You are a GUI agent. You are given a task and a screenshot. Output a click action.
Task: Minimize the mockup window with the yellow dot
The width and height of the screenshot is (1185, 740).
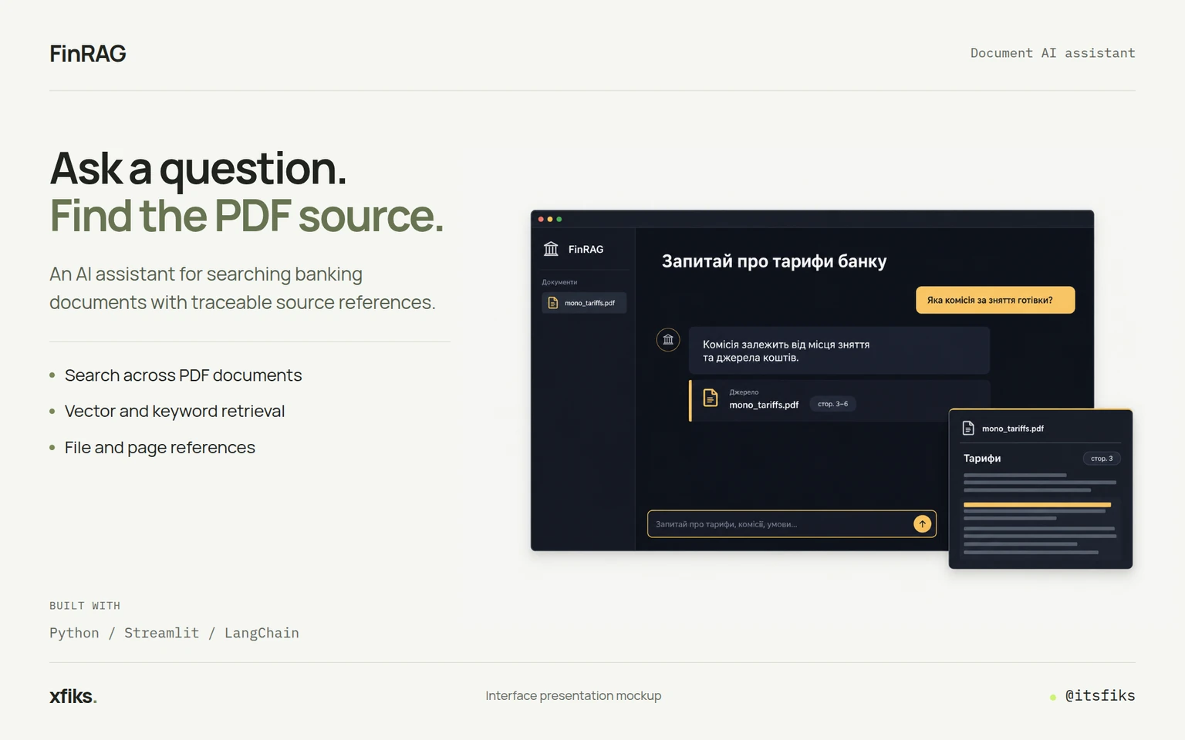pyautogui.click(x=550, y=220)
